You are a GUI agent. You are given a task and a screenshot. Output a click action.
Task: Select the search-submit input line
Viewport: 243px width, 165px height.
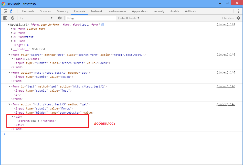[x=62, y=63]
